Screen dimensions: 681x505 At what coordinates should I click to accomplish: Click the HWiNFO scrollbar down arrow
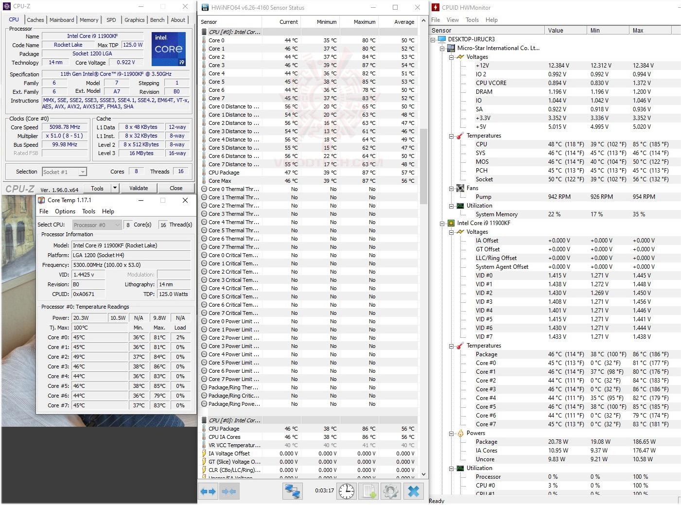pyautogui.click(x=423, y=474)
